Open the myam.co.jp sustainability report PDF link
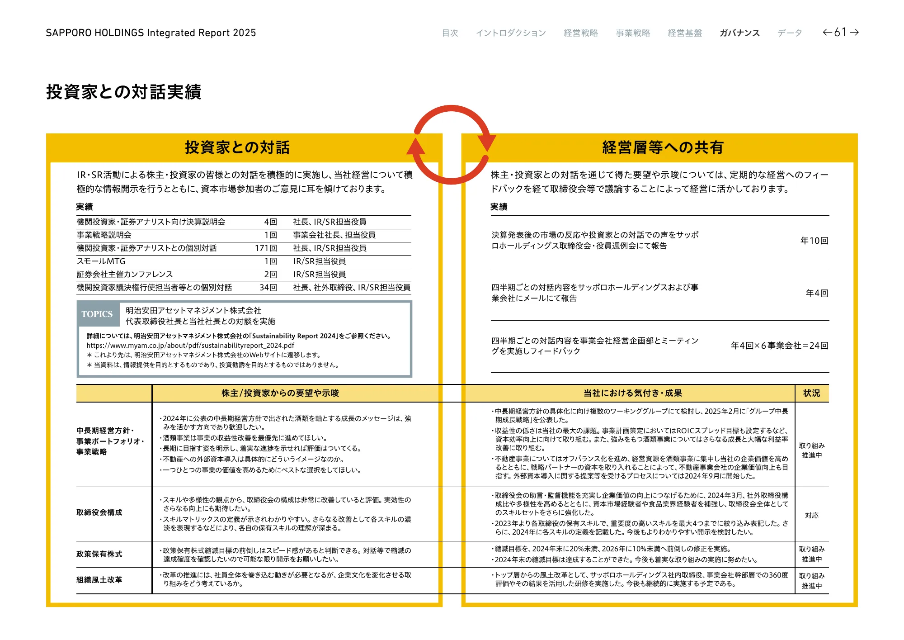 tap(190, 345)
